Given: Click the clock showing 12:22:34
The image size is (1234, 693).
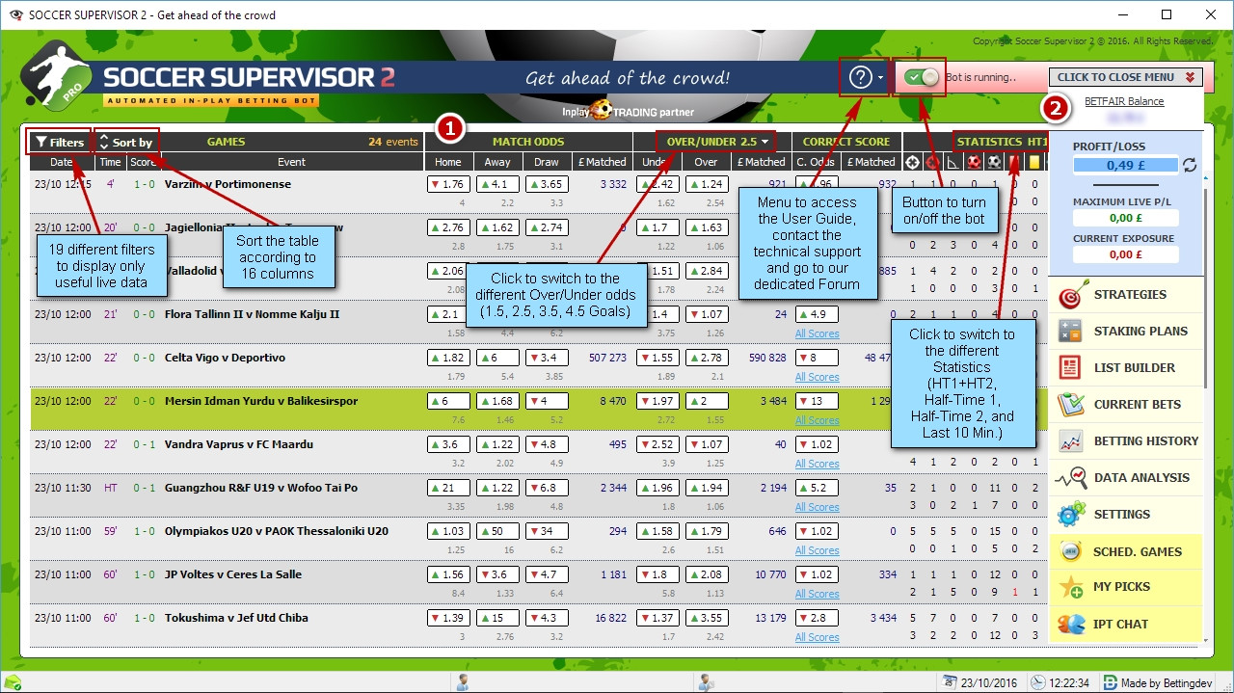Looking at the screenshot, I should (x=1060, y=683).
